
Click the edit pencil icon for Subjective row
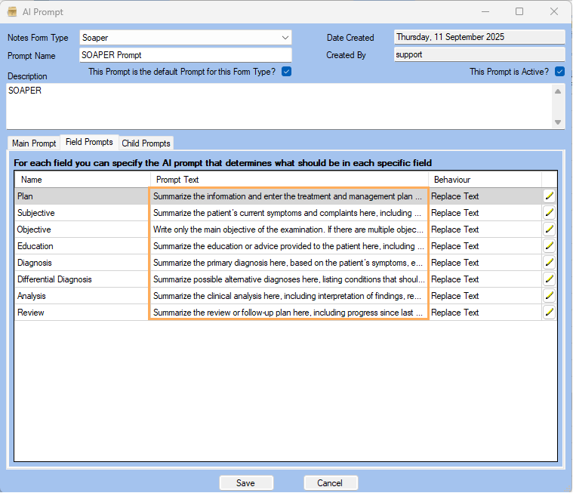click(549, 213)
